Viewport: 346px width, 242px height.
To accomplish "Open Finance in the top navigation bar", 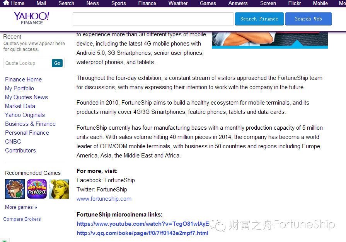I will (x=147, y=3).
